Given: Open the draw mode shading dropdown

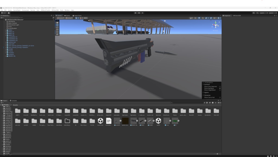Looking at the screenshot, I should point(191,18).
